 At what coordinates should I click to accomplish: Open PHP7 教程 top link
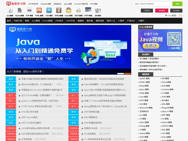tap(94, 4)
